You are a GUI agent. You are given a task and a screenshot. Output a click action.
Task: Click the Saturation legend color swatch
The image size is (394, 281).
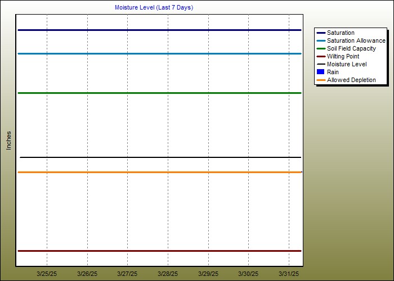click(321, 33)
